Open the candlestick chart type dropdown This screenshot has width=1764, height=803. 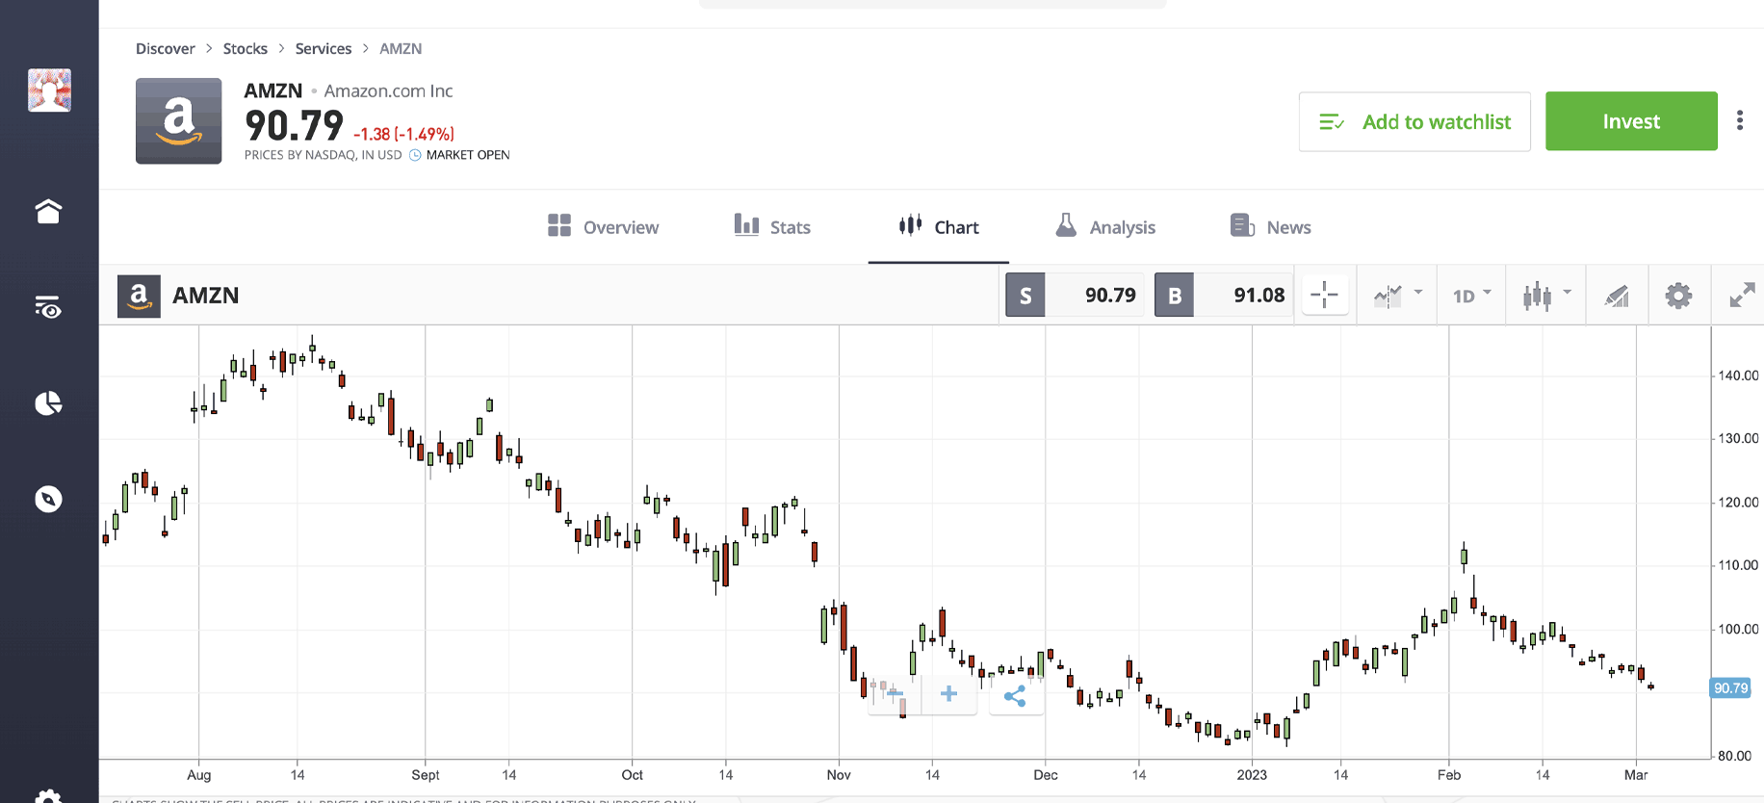click(1546, 296)
